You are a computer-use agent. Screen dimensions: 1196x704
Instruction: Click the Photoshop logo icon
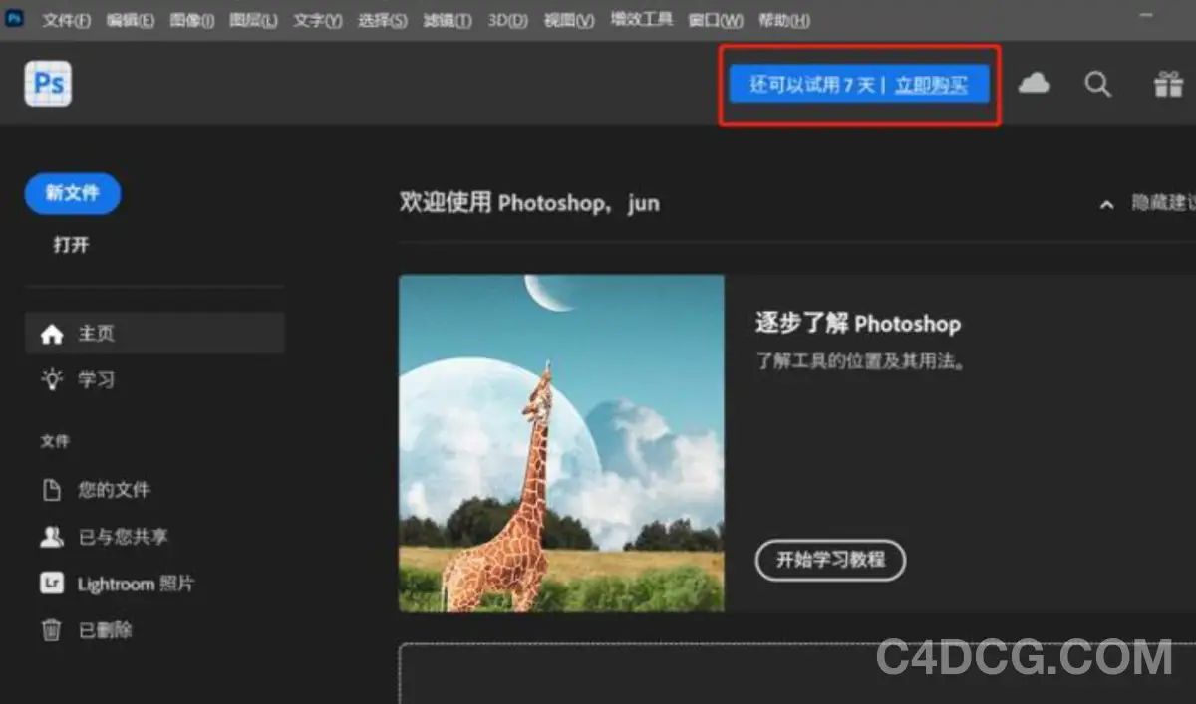(x=47, y=84)
